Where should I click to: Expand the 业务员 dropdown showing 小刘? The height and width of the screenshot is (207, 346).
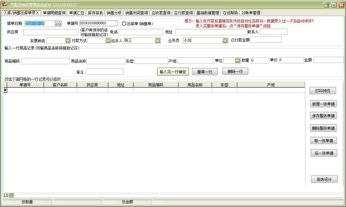[225, 41]
